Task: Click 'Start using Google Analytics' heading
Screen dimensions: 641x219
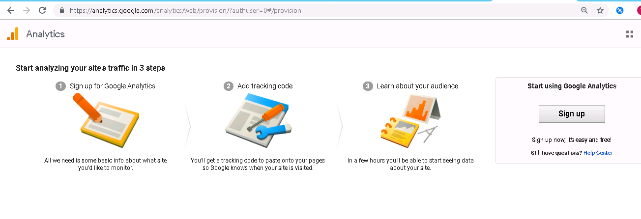Action: [572, 86]
